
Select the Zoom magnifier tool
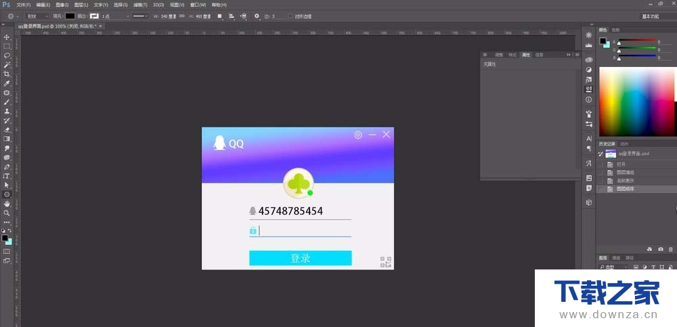[x=7, y=213]
